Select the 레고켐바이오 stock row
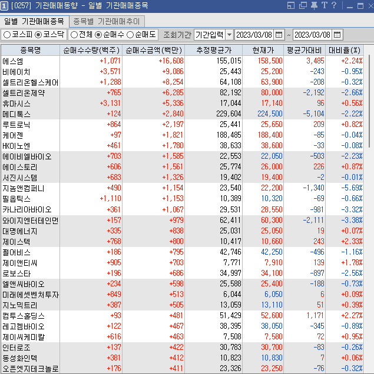 click(183, 326)
